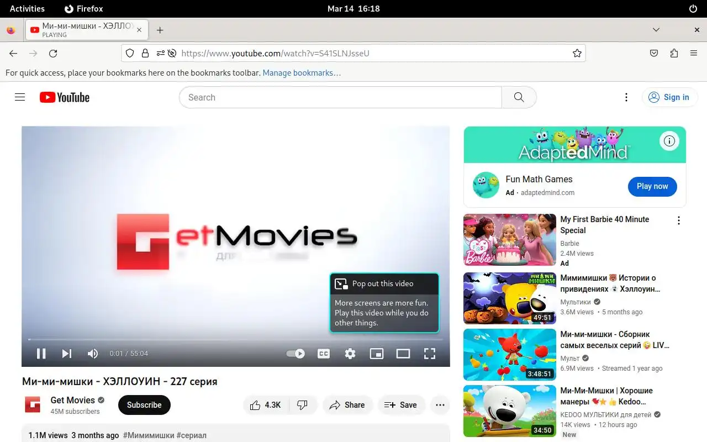Viewport: 707px width, 442px height.
Task: Close the Ми-ми-мишки tab
Action: coord(139,30)
